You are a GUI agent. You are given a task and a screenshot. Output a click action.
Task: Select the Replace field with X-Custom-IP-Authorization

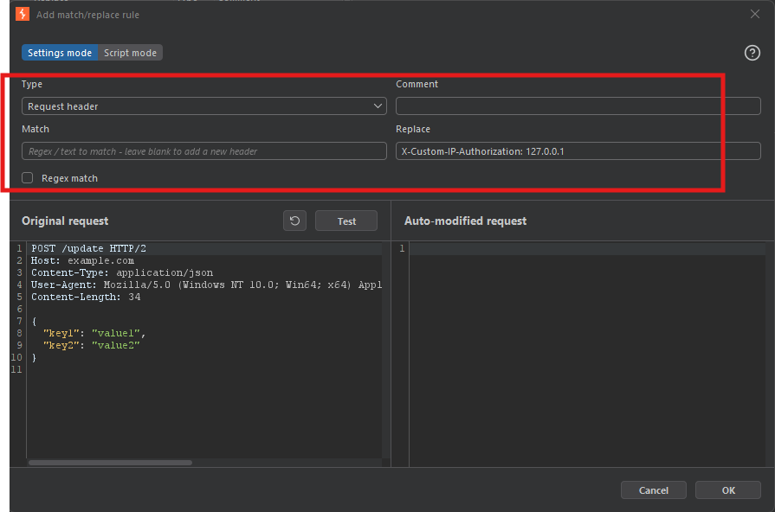tap(578, 151)
